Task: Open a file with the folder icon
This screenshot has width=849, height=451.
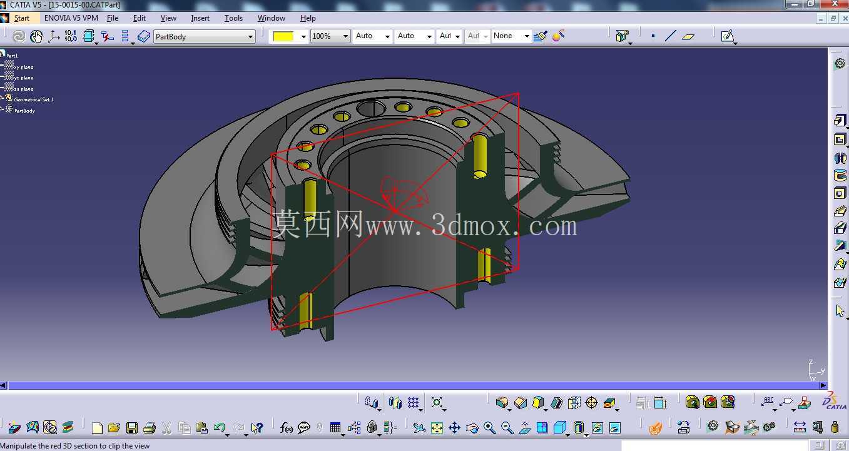Action: click(x=114, y=428)
